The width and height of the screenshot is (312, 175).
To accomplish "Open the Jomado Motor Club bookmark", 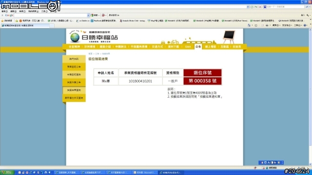I will pos(133,20).
